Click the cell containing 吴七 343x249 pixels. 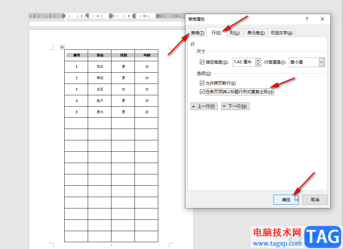coord(100,112)
